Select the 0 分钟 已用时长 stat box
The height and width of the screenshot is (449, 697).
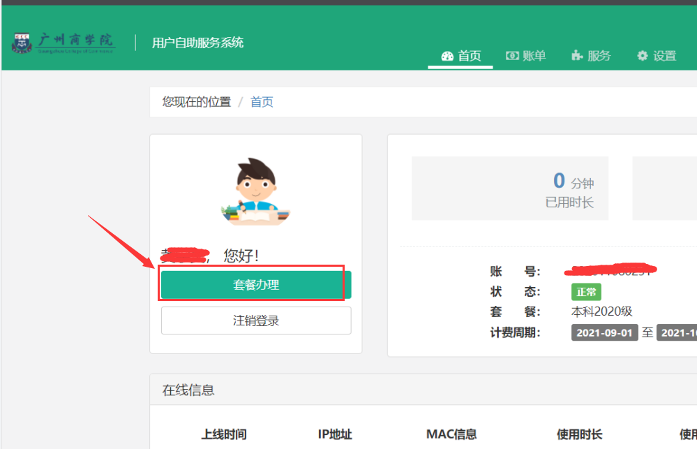click(x=509, y=189)
